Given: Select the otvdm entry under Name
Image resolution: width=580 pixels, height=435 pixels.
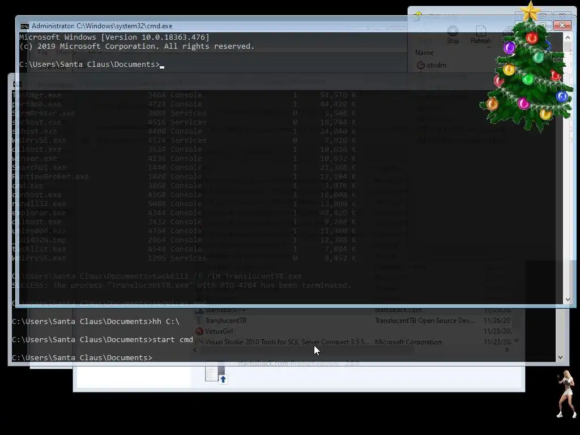Looking at the screenshot, I should click(431, 65).
